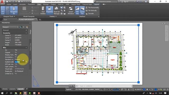Open the Output ribbon tab
Screen dimensions: 169x95
click(53, 4)
